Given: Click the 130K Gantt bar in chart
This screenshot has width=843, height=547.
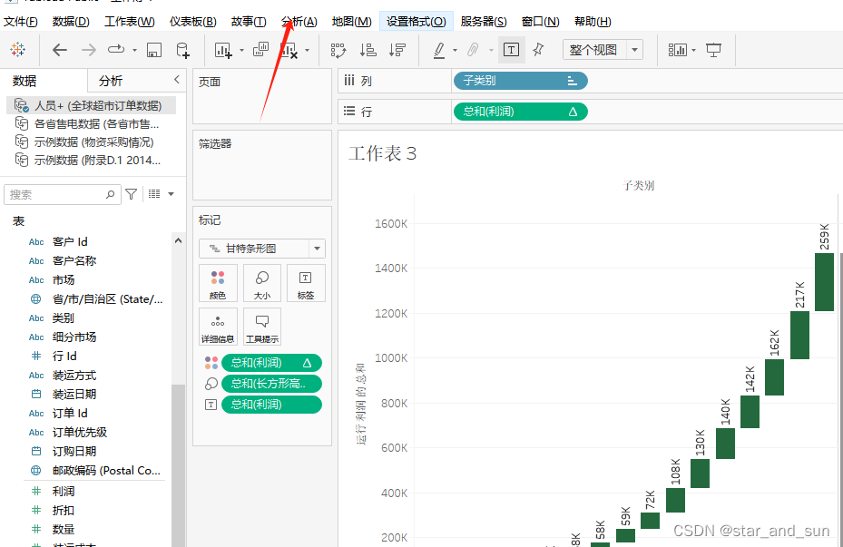Looking at the screenshot, I should pos(700,474).
